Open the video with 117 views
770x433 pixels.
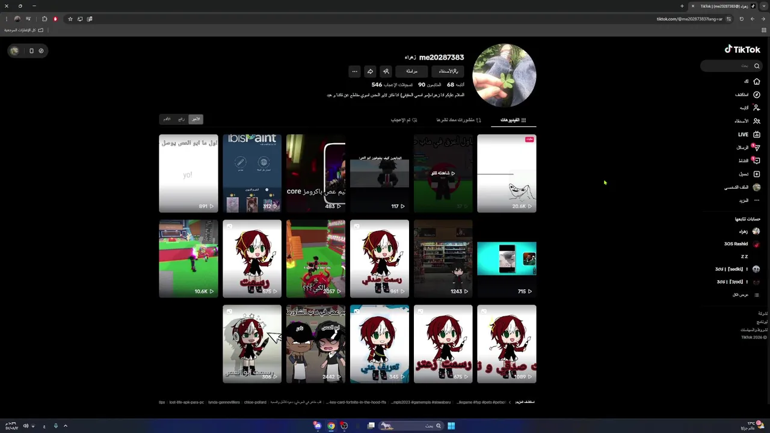tap(380, 173)
